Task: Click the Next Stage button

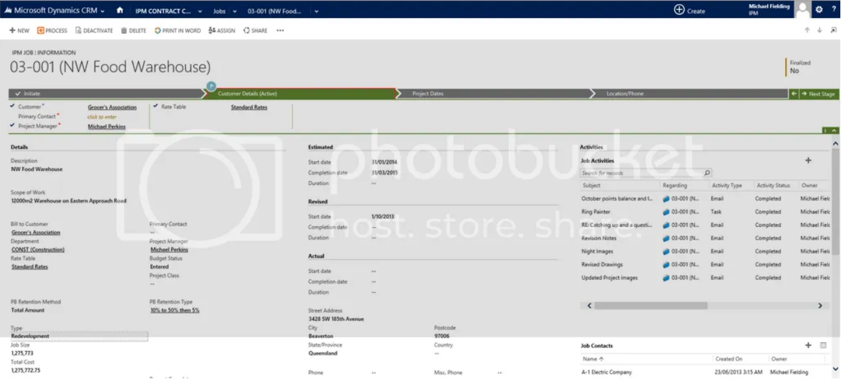Action: [819, 94]
